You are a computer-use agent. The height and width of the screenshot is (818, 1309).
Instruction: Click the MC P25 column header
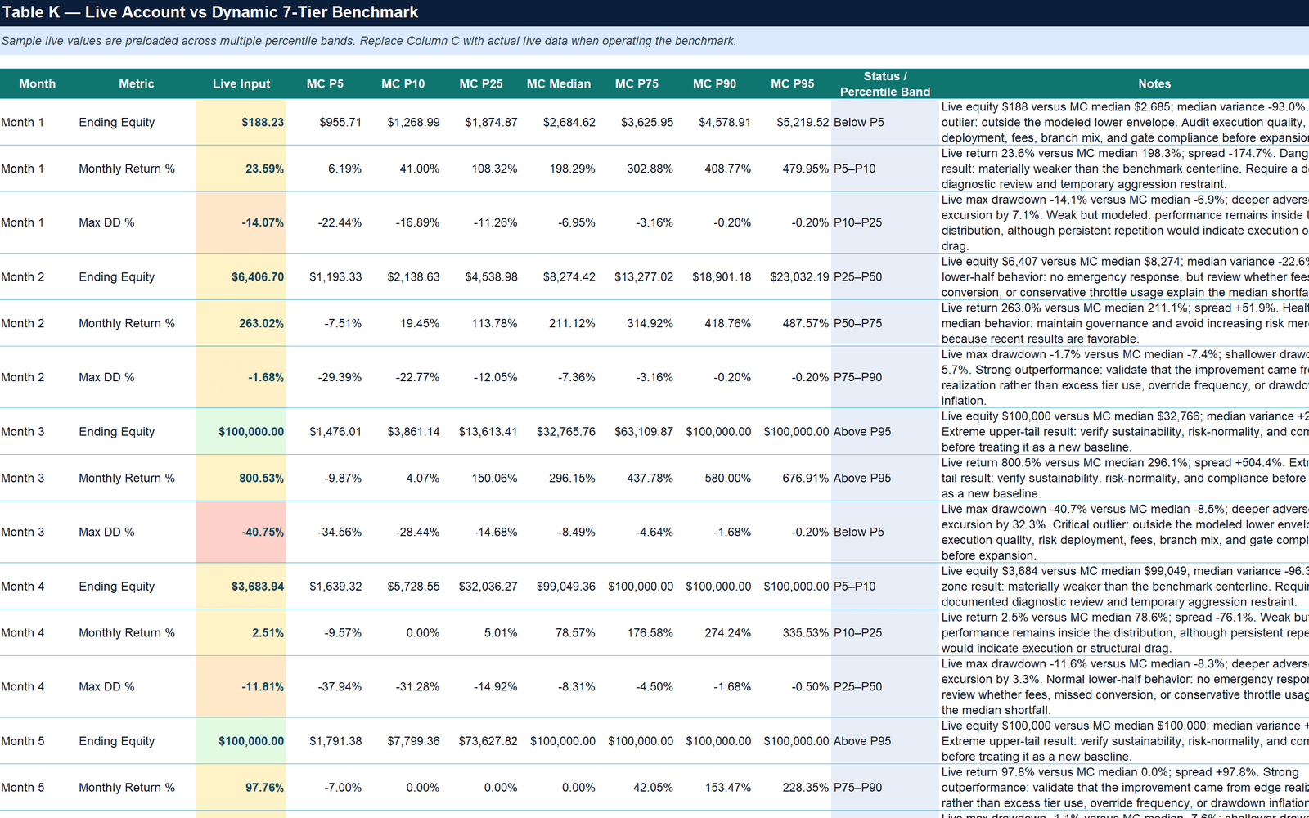[x=481, y=83]
